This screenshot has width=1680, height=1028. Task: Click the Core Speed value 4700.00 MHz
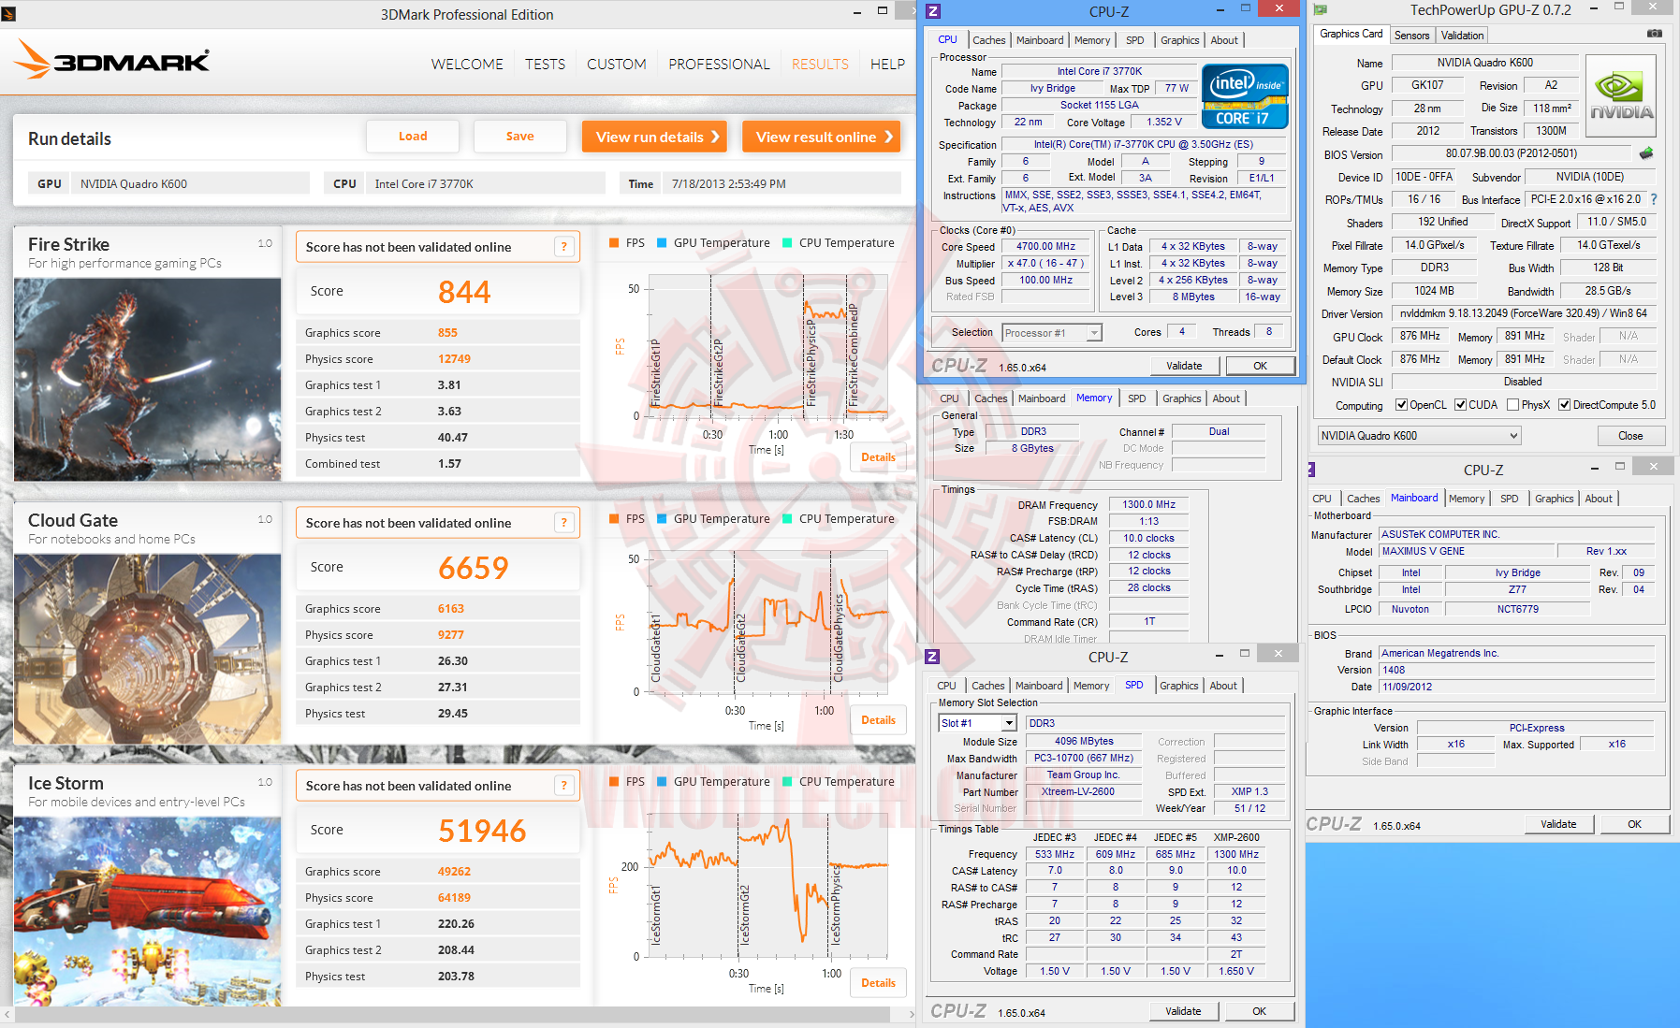tap(1045, 247)
